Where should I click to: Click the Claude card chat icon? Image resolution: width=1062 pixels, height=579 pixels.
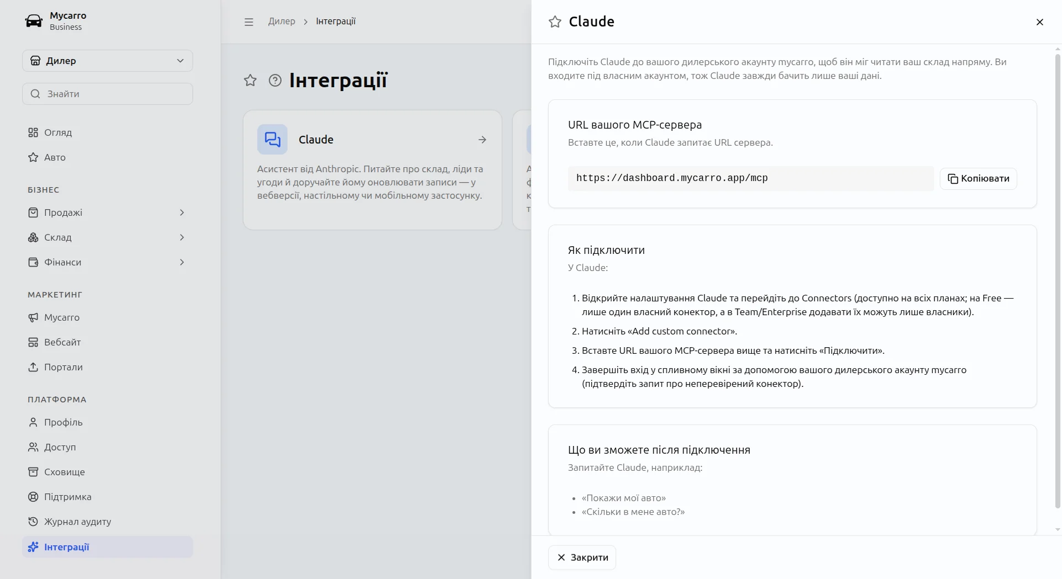(272, 139)
